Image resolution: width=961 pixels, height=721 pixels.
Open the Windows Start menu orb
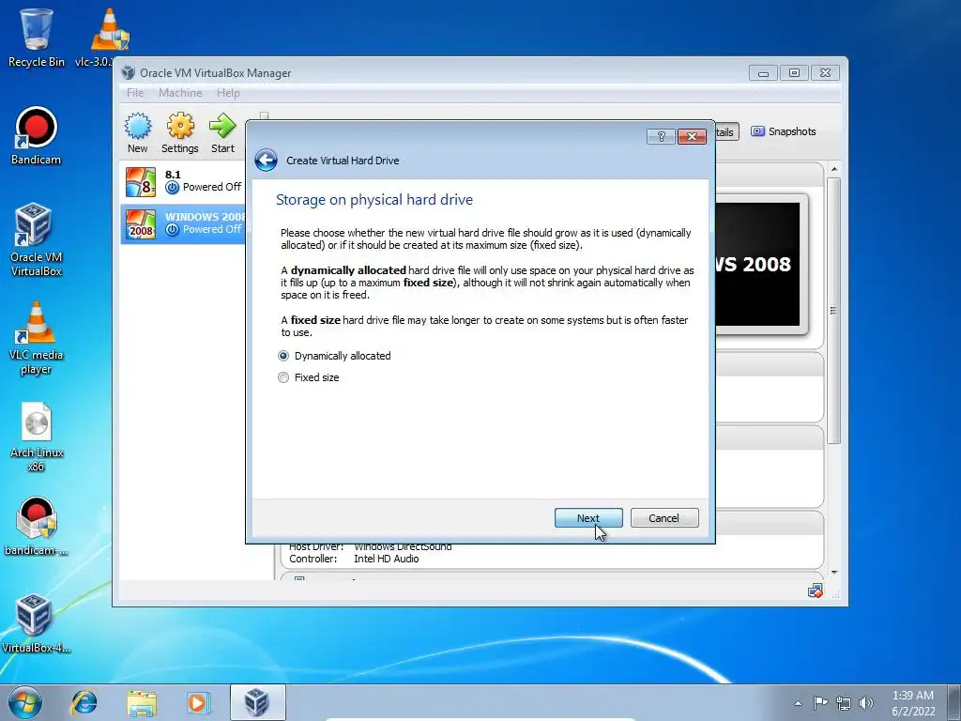25,702
